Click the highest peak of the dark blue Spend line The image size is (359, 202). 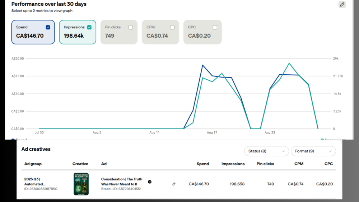point(202,65)
